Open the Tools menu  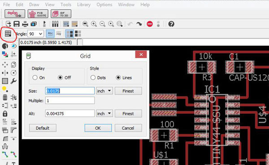point(66,4)
